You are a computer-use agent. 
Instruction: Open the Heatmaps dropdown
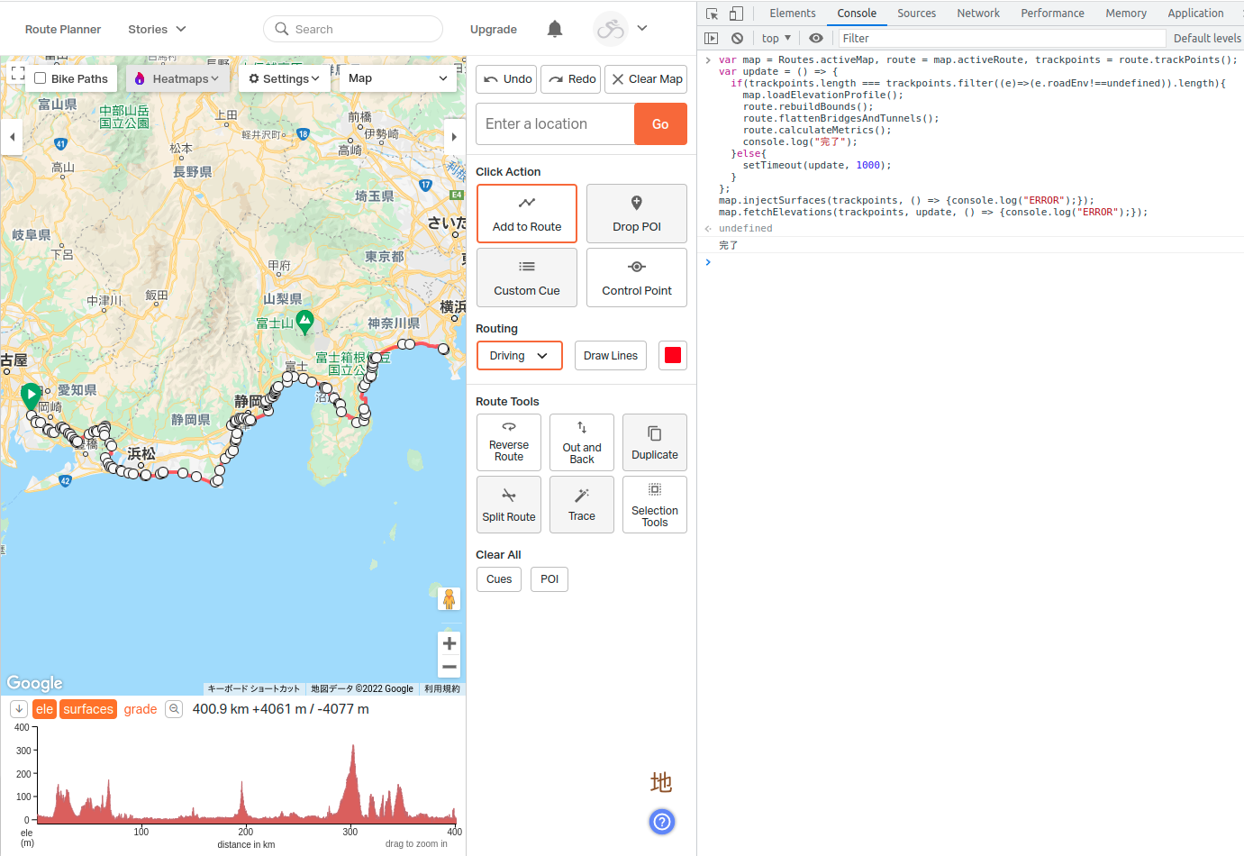(177, 78)
